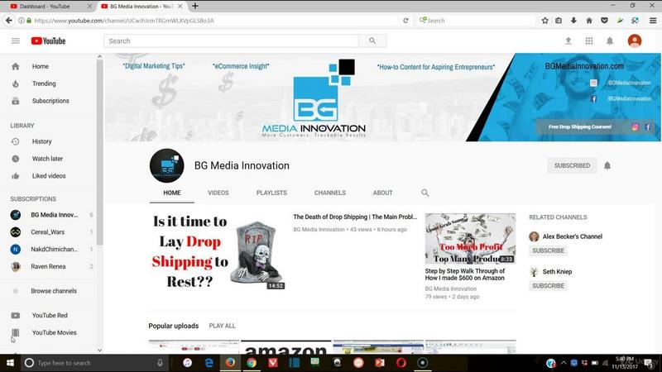Open Liked videos list
This screenshot has height=372, width=662.
point(49,176)
